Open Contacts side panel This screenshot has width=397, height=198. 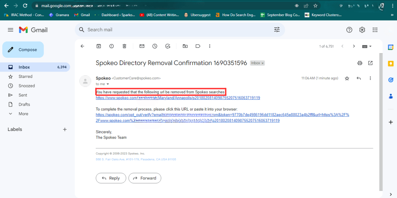tap(391, 96)
